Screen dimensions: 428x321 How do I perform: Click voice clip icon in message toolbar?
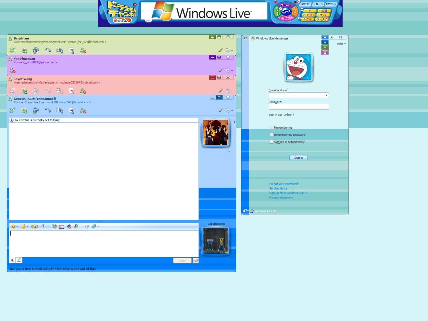pyautogui.click(x=43, y=226)
